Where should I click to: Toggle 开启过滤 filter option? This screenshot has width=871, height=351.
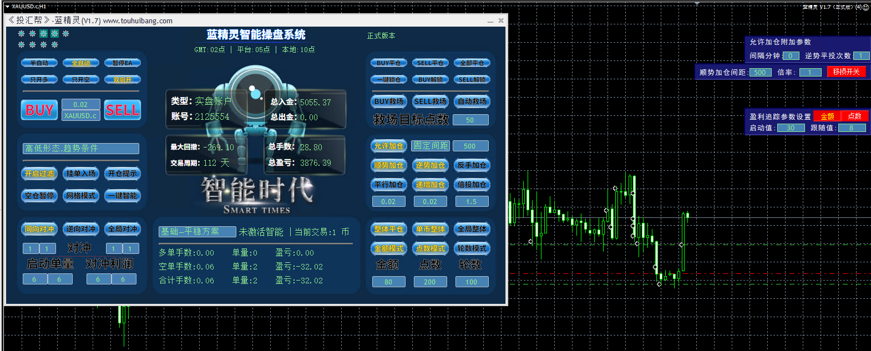pos(39,174)
